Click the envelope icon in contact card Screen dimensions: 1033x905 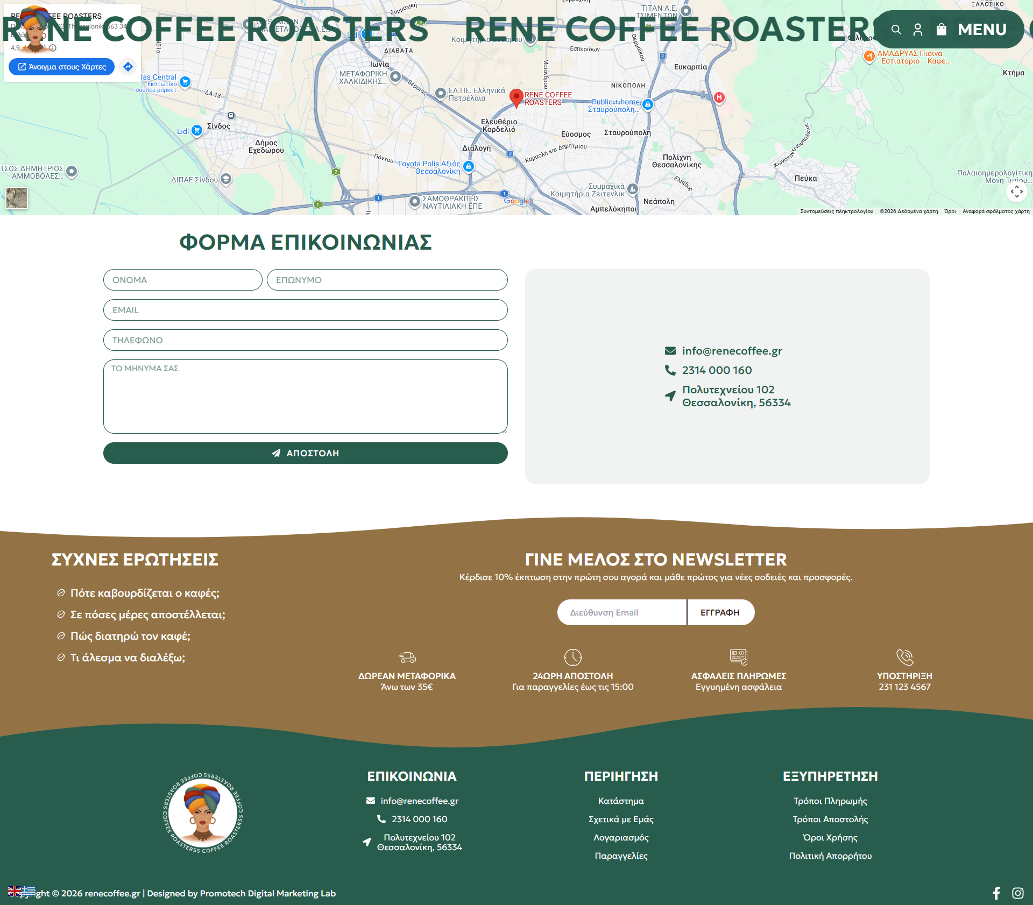click(x=670, y=351)
